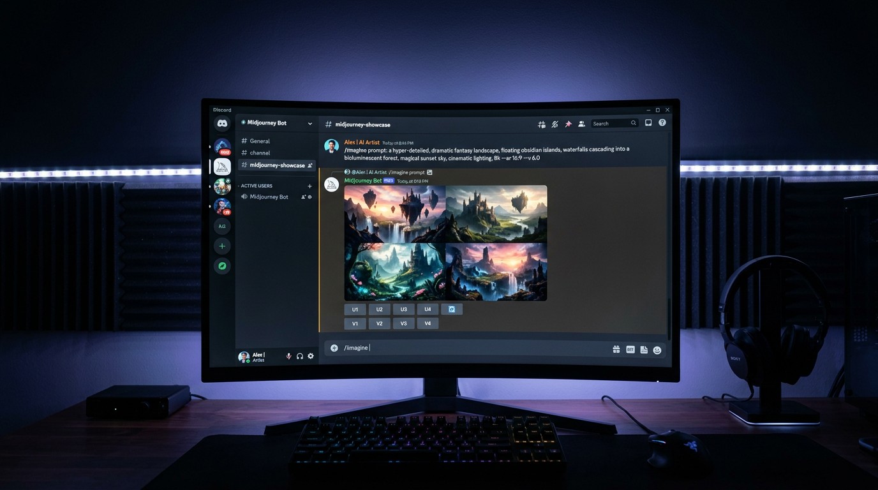This screenshot has width=878, height=490.
Task: Click the V4 variation button
Action: click(428, 323)
